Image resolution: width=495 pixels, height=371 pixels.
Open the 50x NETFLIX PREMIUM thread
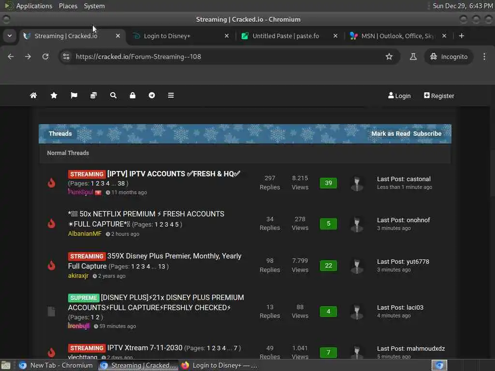pos(146,219)
